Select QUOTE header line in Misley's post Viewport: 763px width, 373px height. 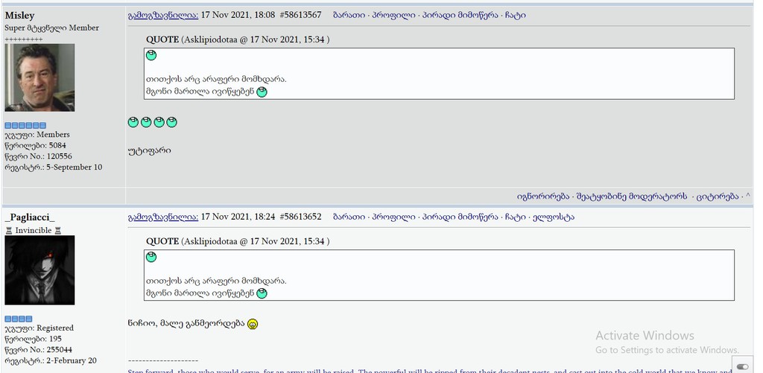238,40
